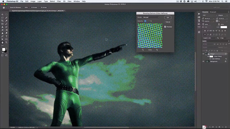Image resolution: width=230 pixels, height=129 pixels.
Task: Toggle Underline in Character panel
Action: tap(222, 31)
